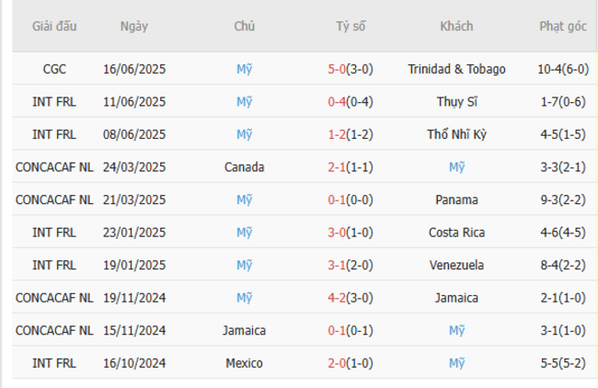
Task: Click the Canada home team name
Action: point(244,167)
